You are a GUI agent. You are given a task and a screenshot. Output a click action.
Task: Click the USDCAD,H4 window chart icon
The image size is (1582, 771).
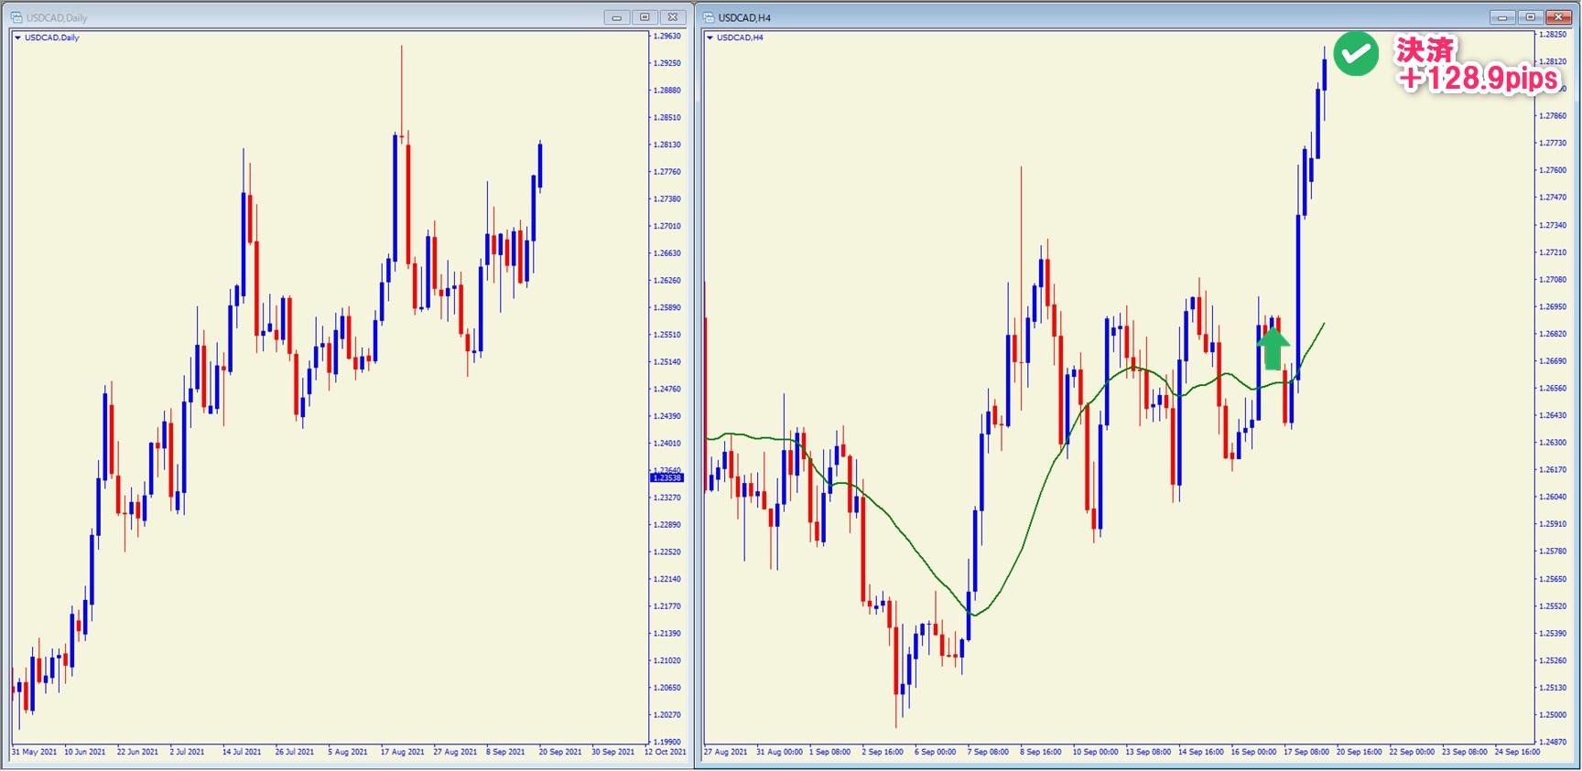709,17
